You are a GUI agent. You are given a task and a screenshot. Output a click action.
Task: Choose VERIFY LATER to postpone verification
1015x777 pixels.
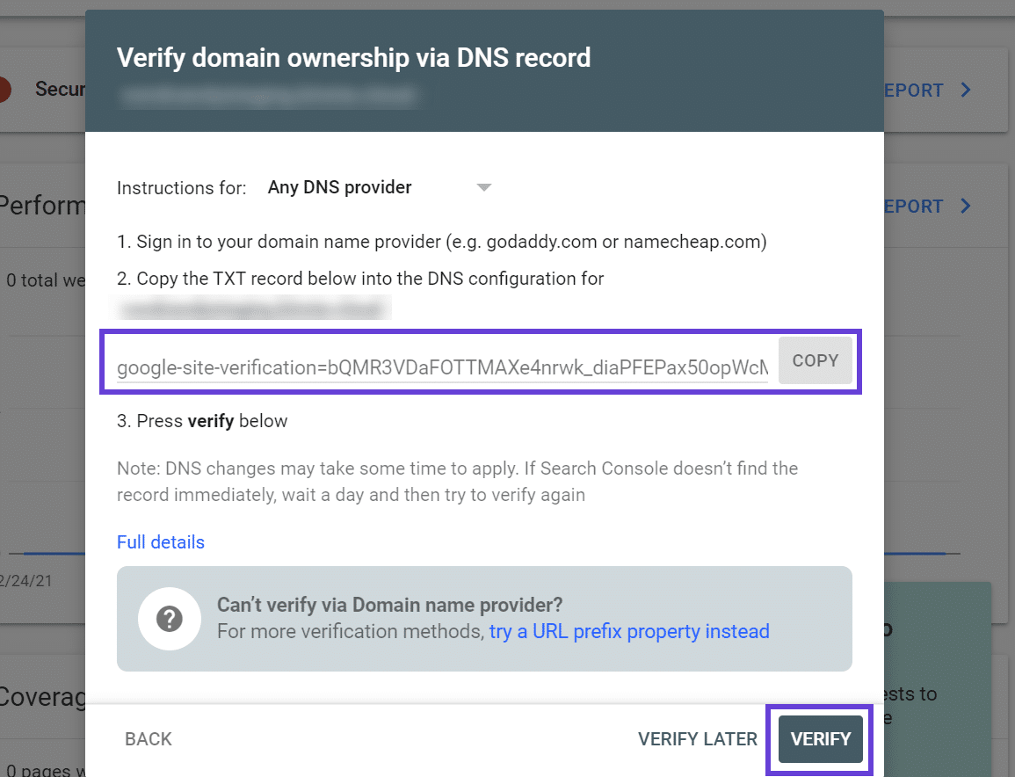pos(698,739)
